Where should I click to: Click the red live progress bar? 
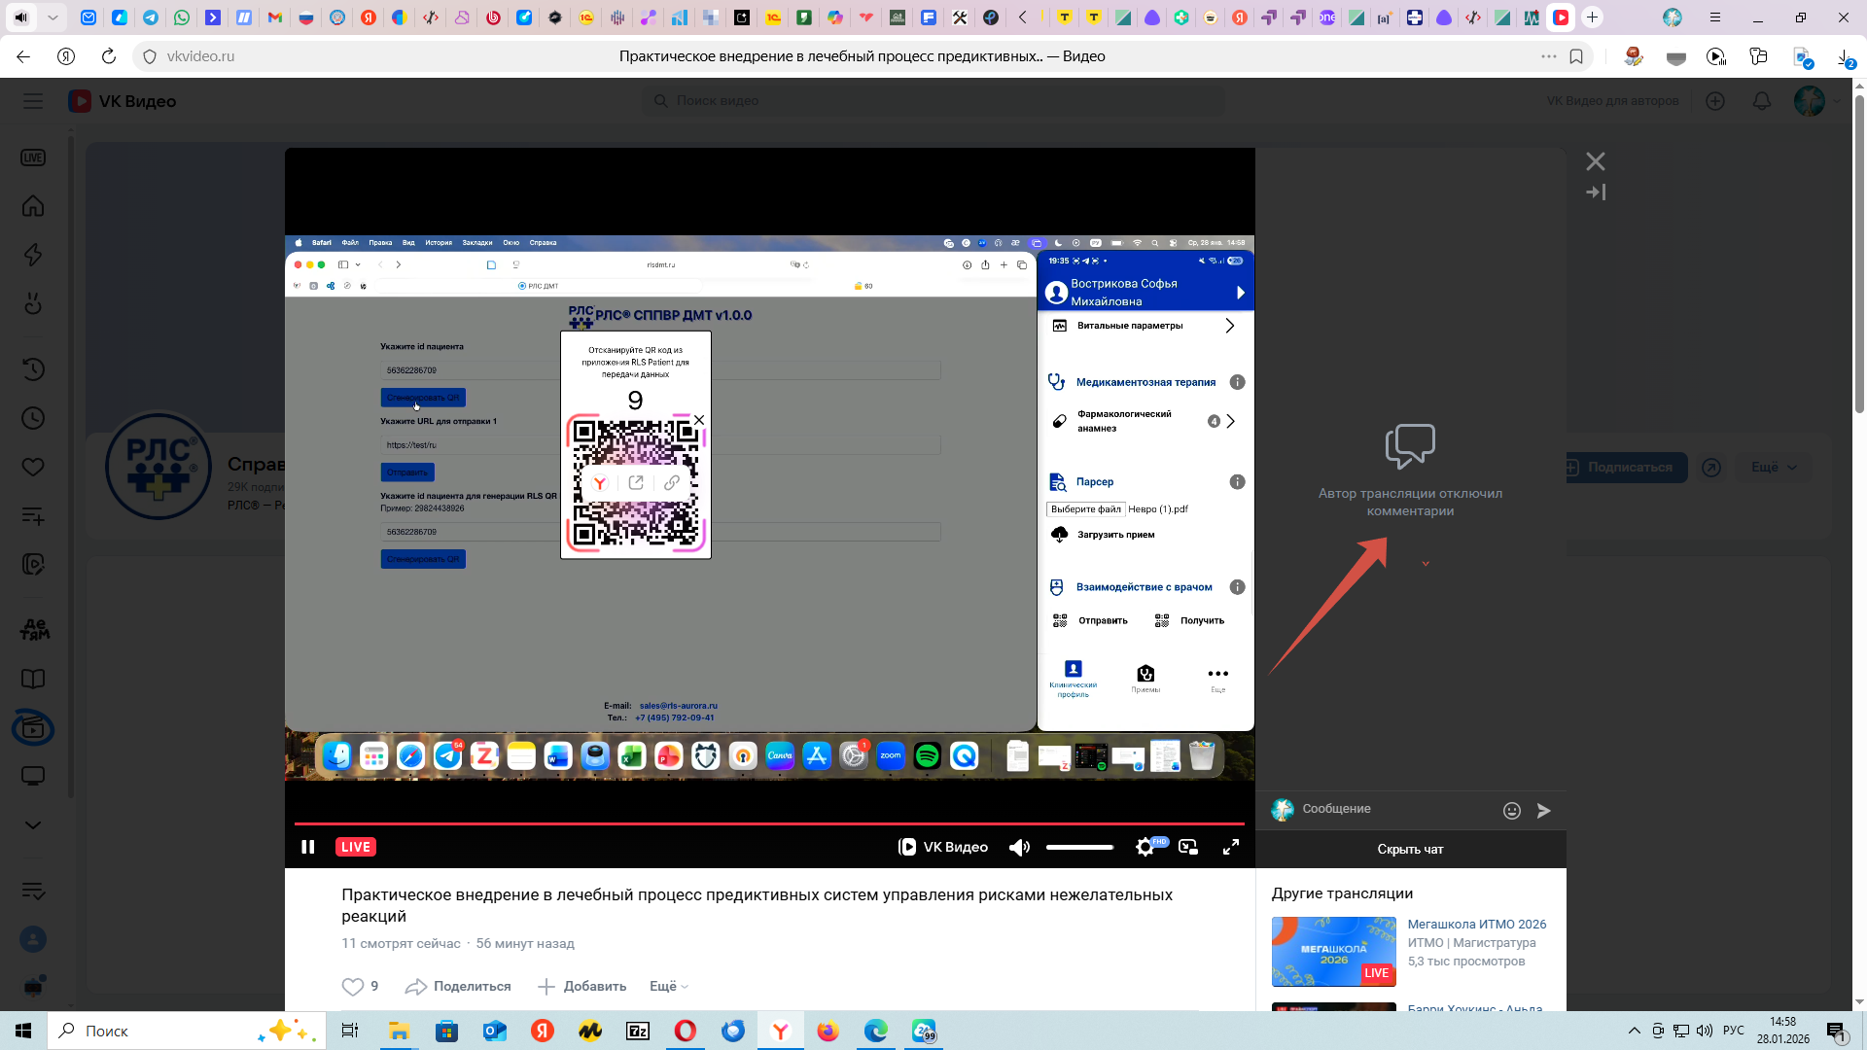769,823
